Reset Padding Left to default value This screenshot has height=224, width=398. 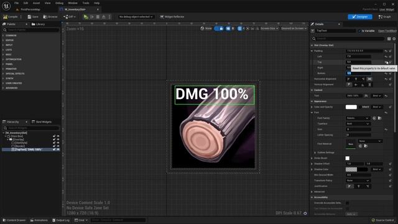pyautogui.click(x=386, y=57)
